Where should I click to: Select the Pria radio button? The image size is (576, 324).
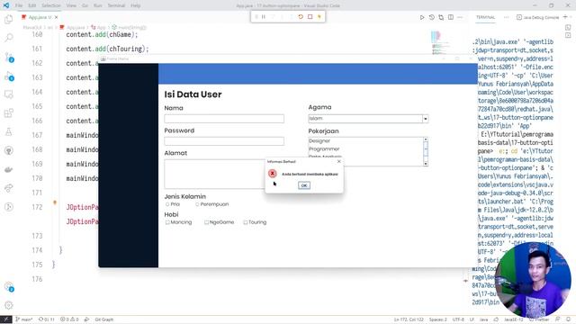tap(167, 204)
